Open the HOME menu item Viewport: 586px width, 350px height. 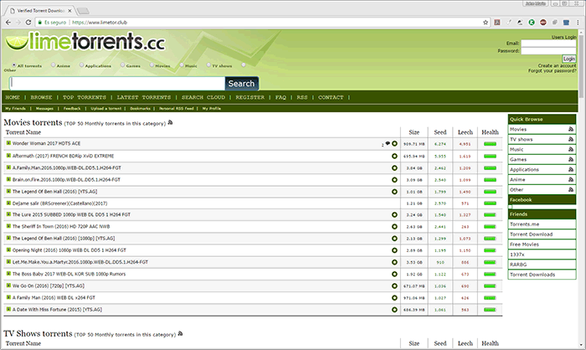click(x=13, y=97)
